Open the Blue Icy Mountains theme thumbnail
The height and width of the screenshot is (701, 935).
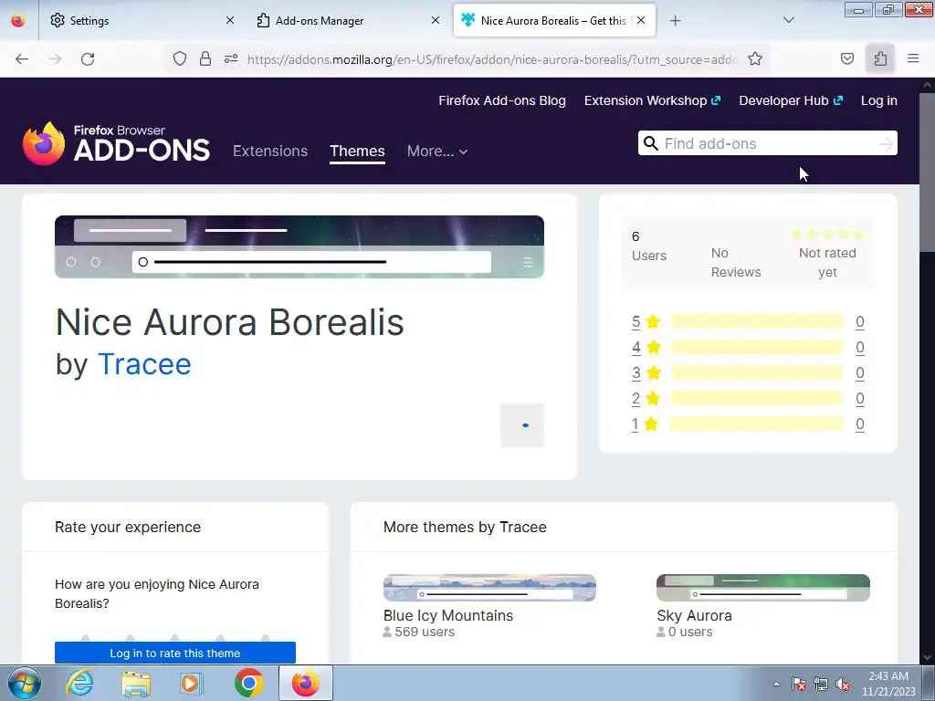pos(489,588)
